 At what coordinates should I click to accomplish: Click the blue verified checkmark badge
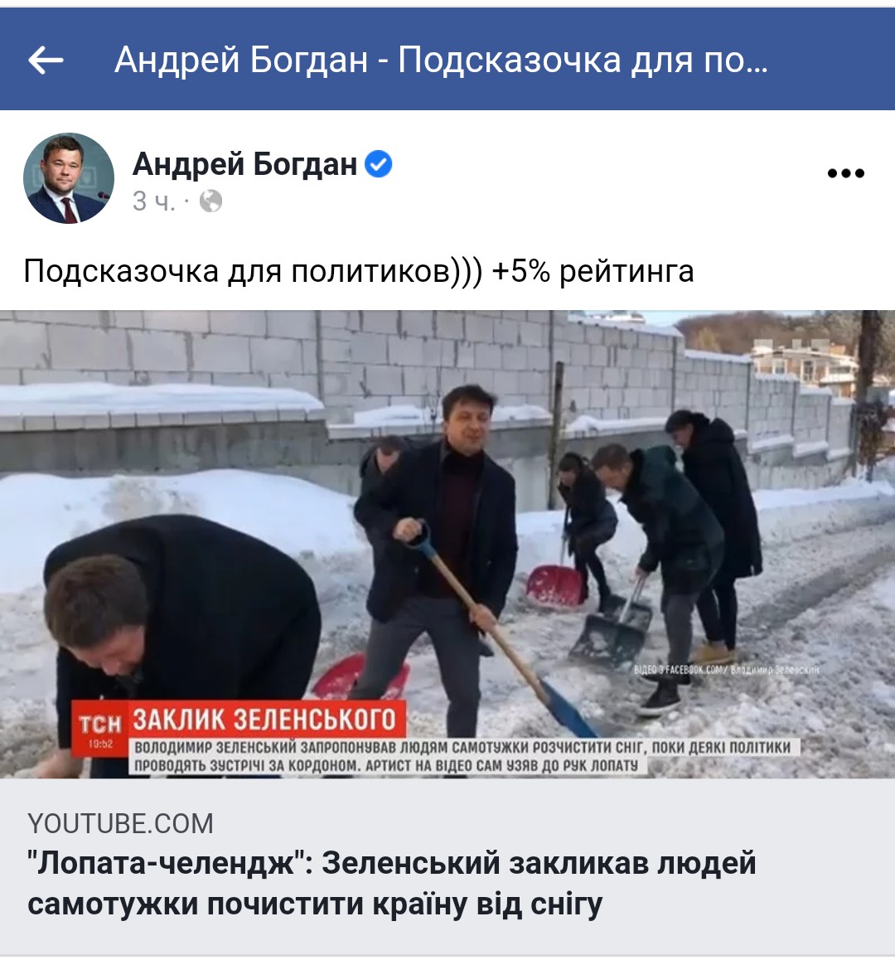(379, 164)
